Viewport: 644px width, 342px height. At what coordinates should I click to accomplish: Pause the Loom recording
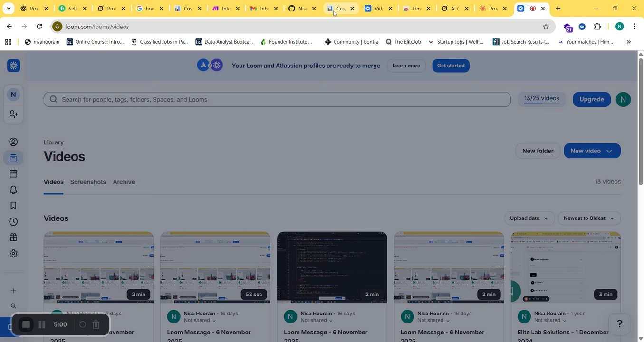click(42, 324)
